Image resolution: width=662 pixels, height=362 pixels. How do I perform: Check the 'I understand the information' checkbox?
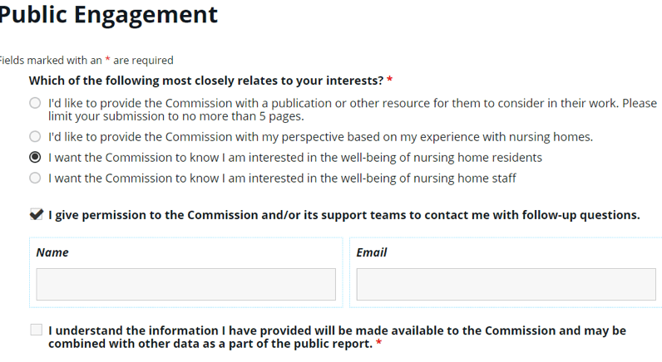pyautogui.click(x=36, y=330)
